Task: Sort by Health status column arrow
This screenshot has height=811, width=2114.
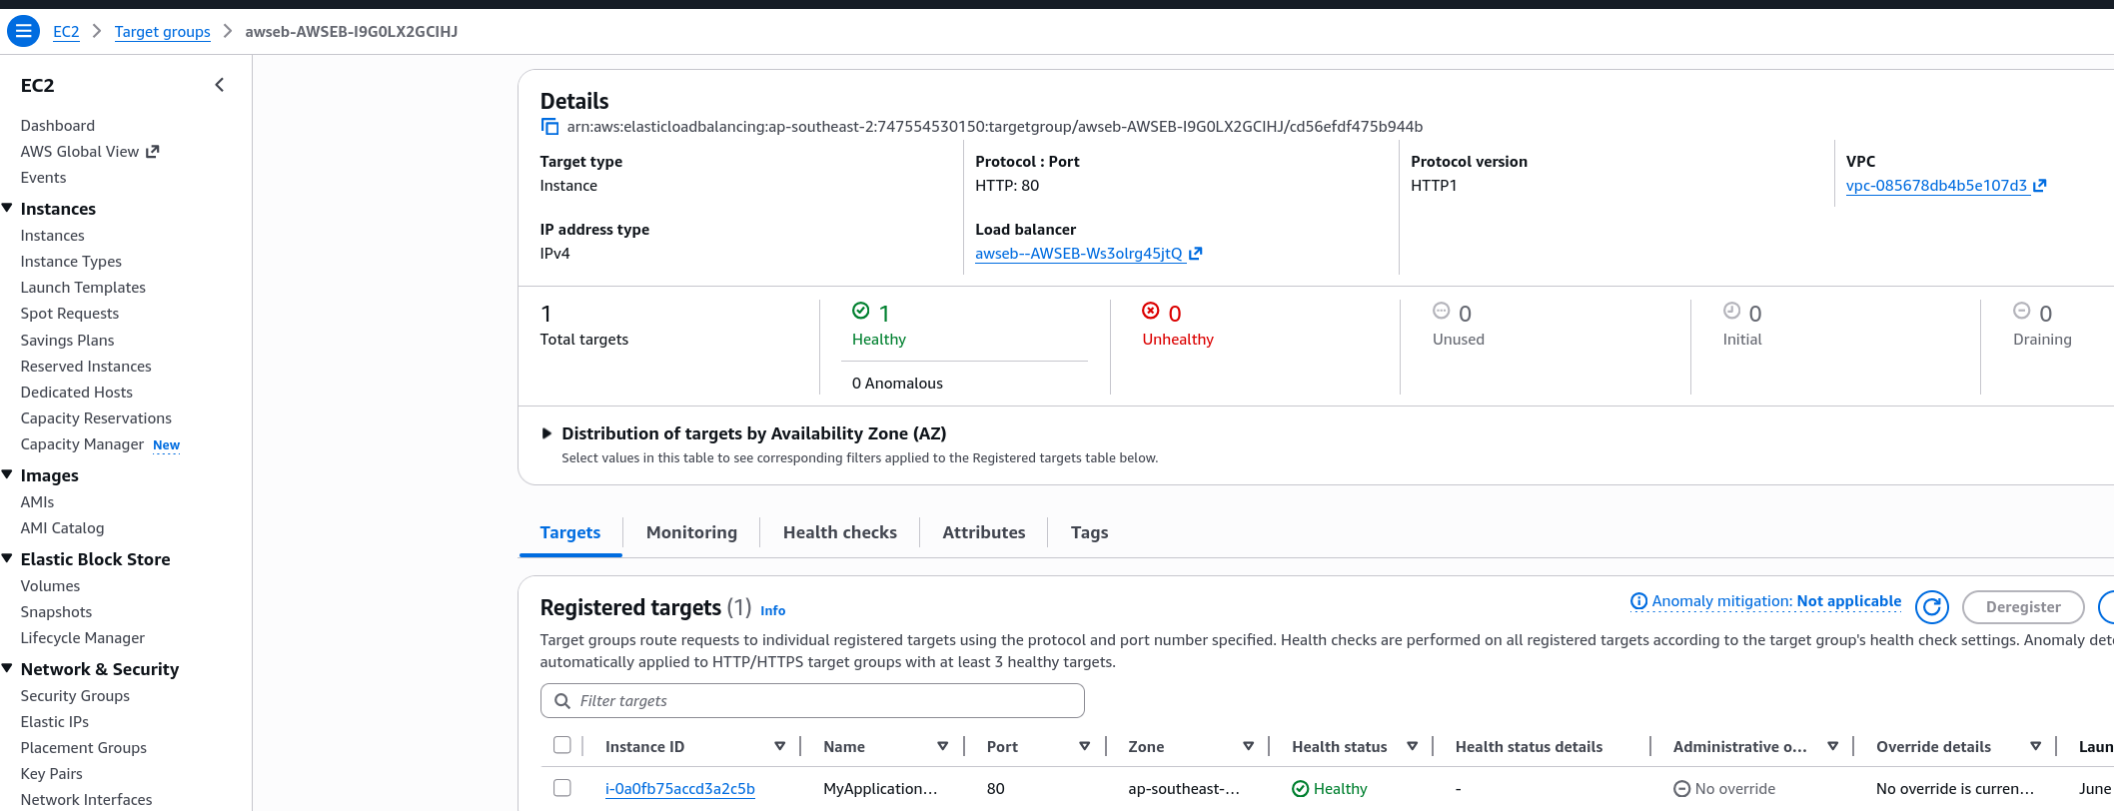Action: click(1412, 746)
